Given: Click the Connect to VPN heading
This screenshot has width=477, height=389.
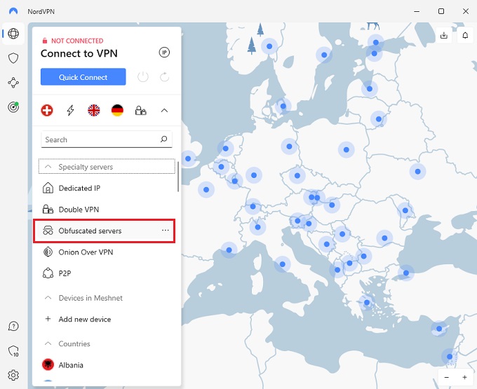Looking at the screenshot, I should (79, 53).
